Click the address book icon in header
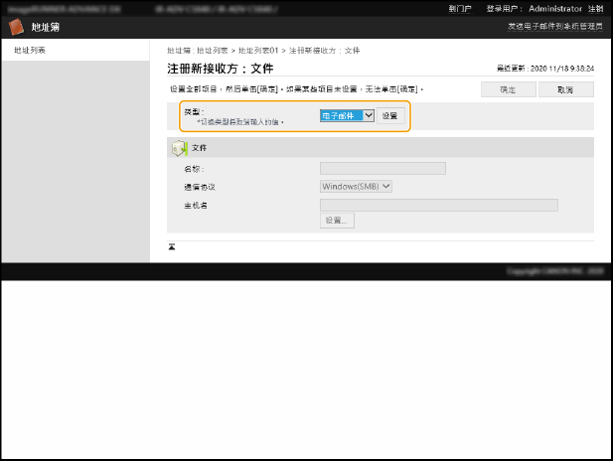Image resolution: width=613 pixels, height=461 pixels. click(x=17, y=27)
